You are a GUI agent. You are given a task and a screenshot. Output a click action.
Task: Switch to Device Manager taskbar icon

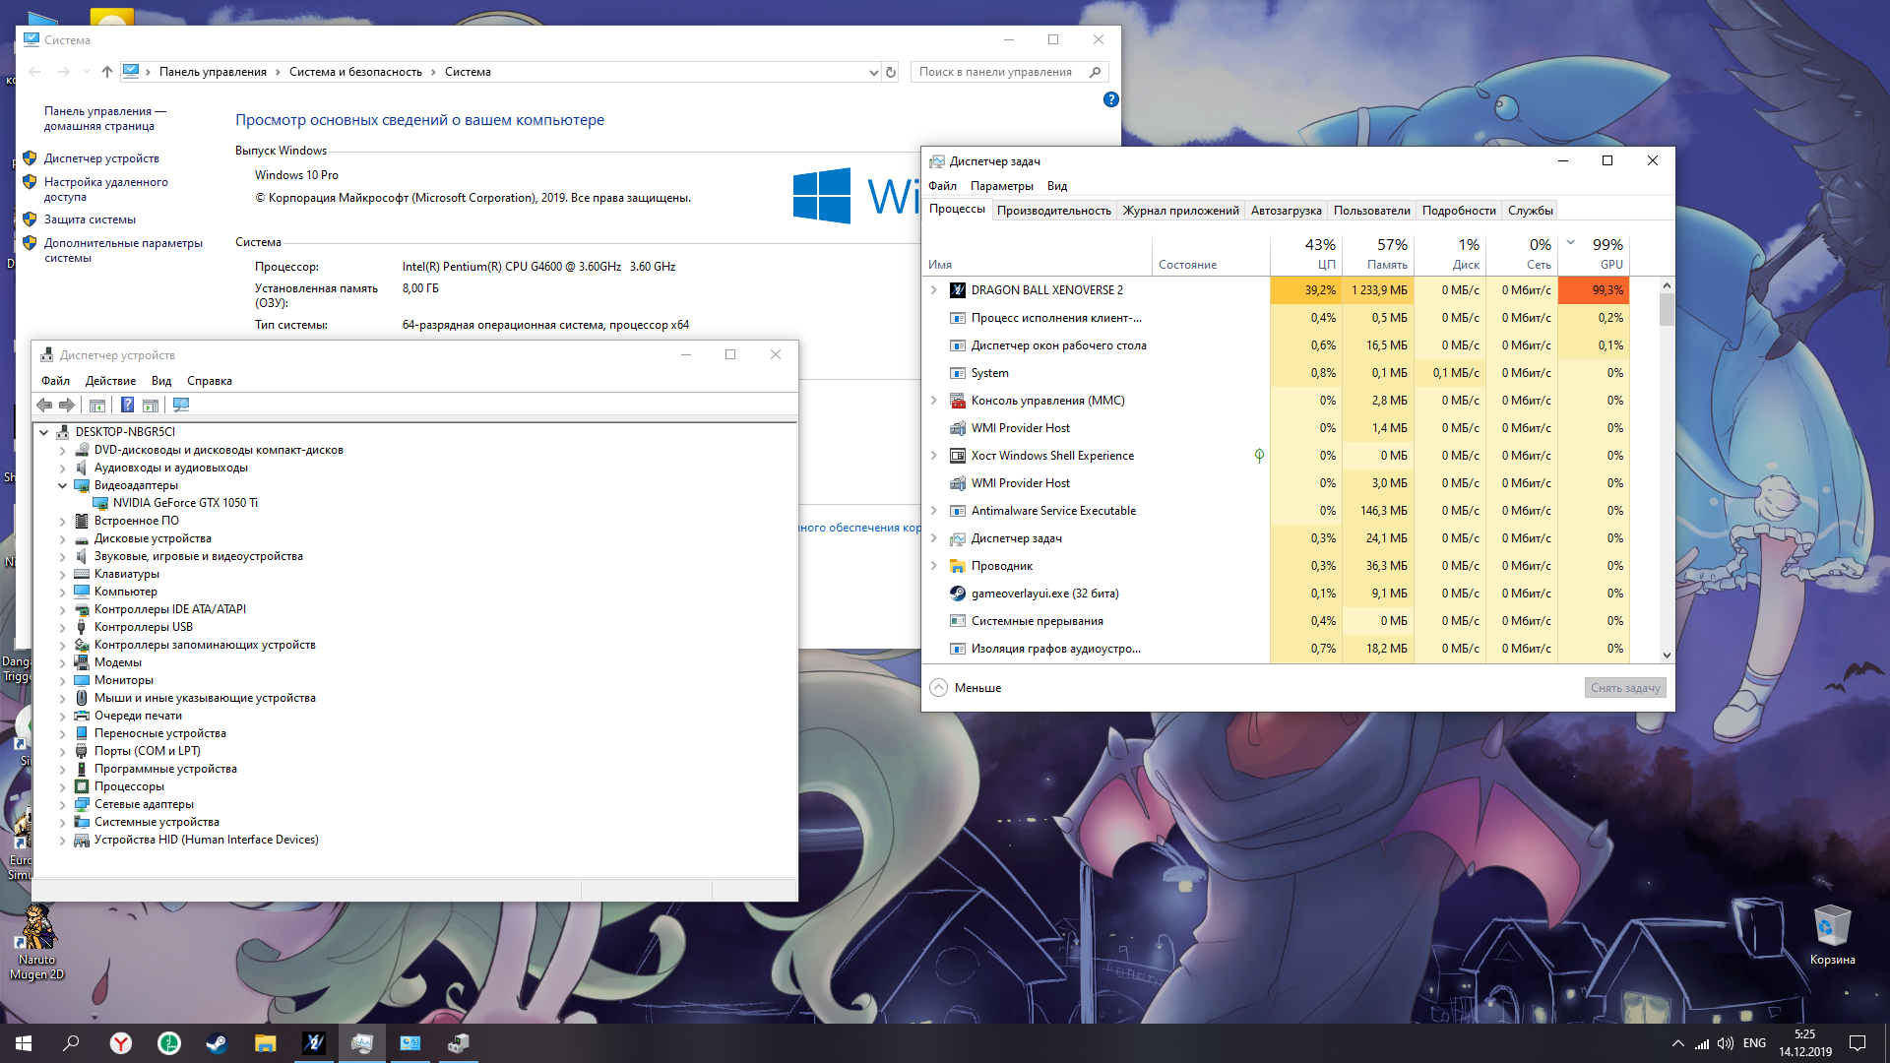pos(459,1043)
